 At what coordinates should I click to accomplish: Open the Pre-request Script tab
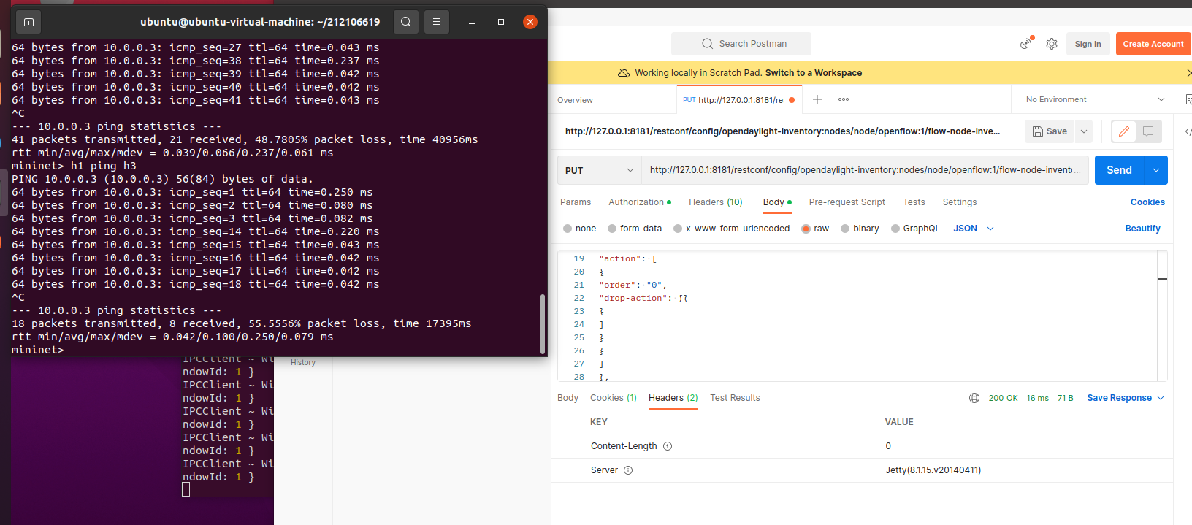[847, 202]
